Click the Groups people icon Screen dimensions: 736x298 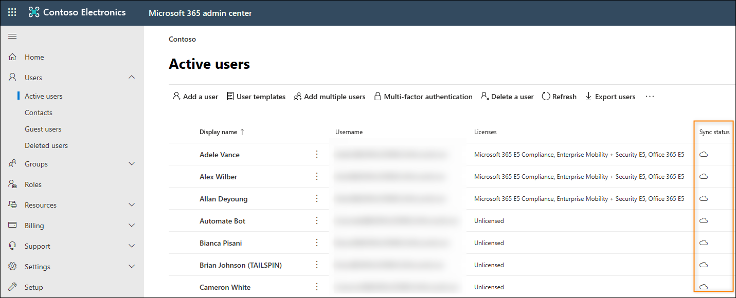pyautogui.click(x=13, y=164)
